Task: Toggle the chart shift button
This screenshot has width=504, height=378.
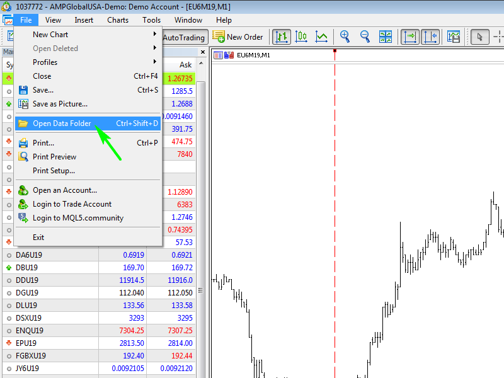Action: [x=431, y=37]
